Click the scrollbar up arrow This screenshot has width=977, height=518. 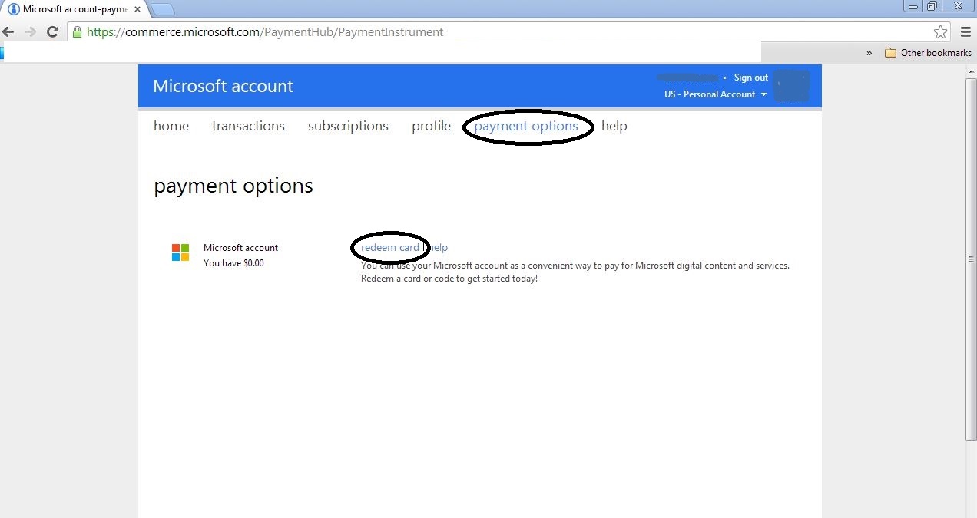pyautogui.click(x=971, y=70)
